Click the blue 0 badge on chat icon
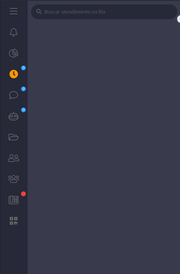This screenshot has width=180, height=274. point(24,89)
